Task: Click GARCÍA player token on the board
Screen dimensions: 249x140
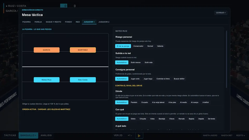Action: pyautogui.click(x=46, y=50)
